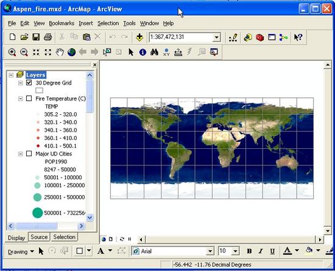Viewport: 335px width, 271px height.
Task: Toggle Bold text formatting
Action: pos(249,251)
